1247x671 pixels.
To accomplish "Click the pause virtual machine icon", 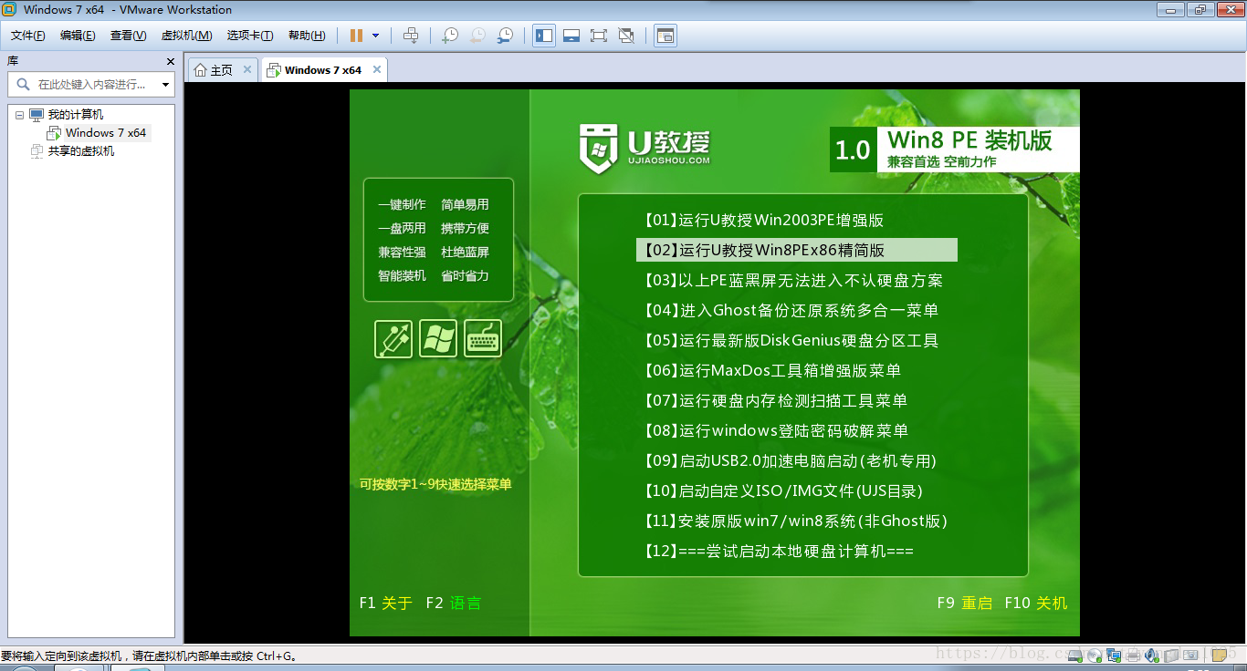I will (356, 36).
